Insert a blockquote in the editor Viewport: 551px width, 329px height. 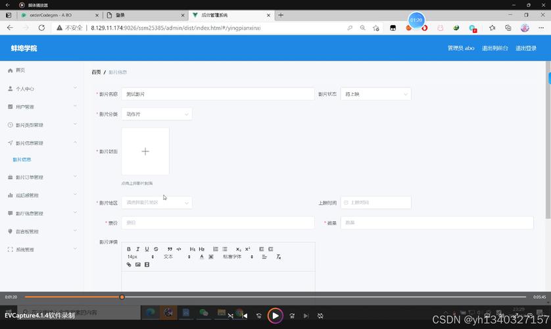pyautogui.click(x=170, y=249)
